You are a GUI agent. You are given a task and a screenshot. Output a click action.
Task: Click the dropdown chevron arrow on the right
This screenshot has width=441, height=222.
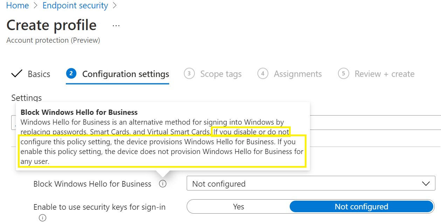point(426,184)
